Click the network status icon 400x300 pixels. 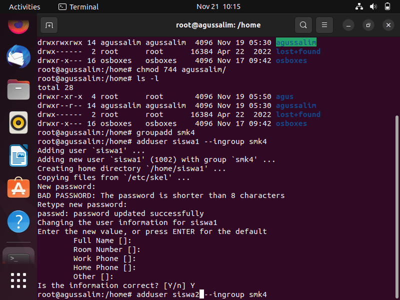pyautogui.click(x=359, y=6)
